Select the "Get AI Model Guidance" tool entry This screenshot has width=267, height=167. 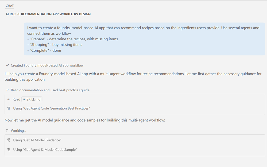click(37, 140)
